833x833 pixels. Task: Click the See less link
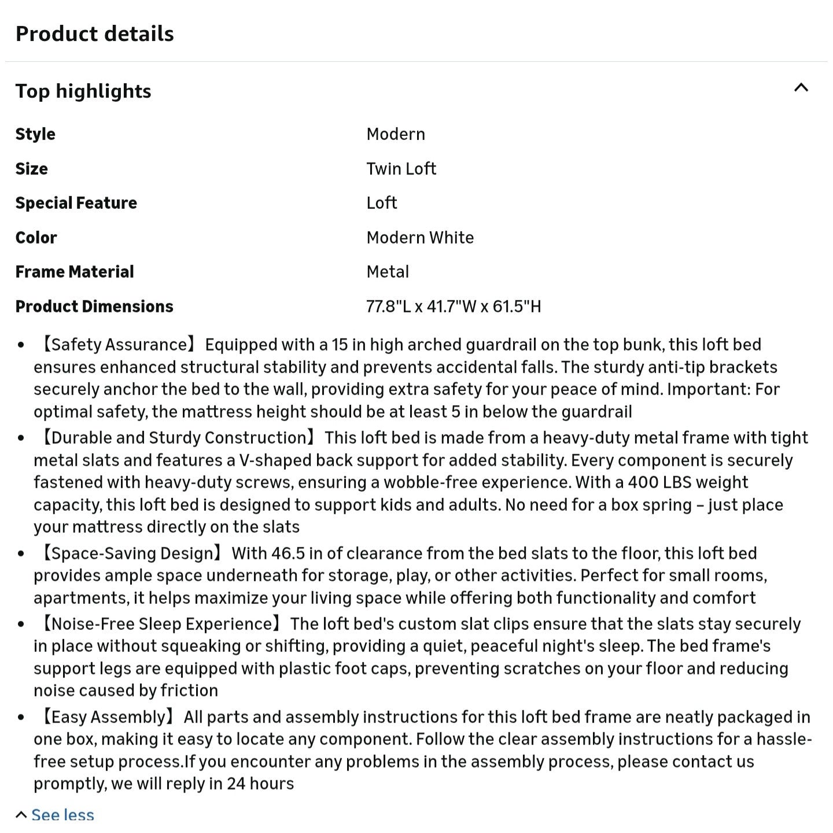click(x=62, y=815)
